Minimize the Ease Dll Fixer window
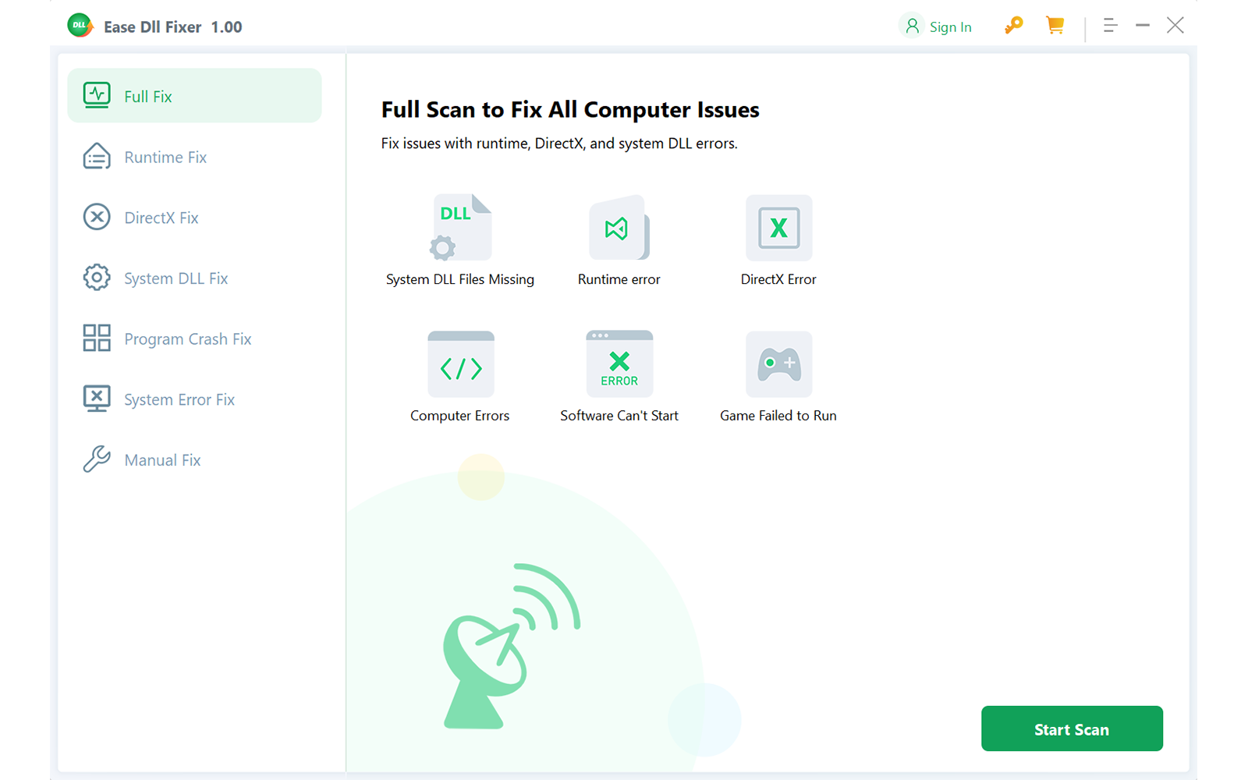The height and width of the screenshot is (780, 1248). pyautogui.click(x=1143, y=26)
